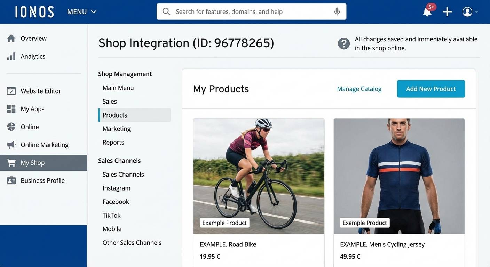
Task: Open the user account dropdown
Action: click(470, 12)
